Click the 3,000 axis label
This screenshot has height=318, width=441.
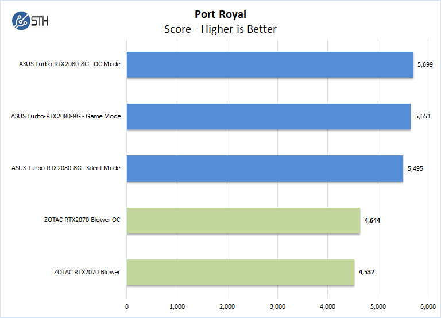(x=277, y=306)
